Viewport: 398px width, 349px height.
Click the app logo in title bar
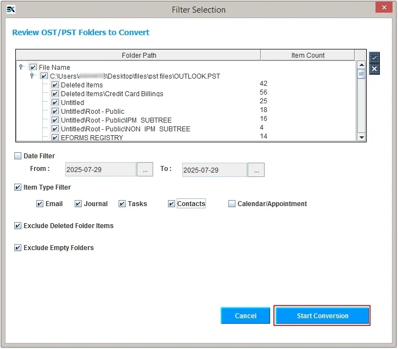click(10, 9)
